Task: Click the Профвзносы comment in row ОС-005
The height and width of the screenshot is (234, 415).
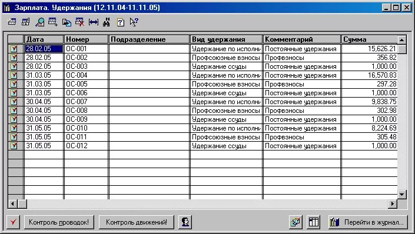Action: pos(302,84)
